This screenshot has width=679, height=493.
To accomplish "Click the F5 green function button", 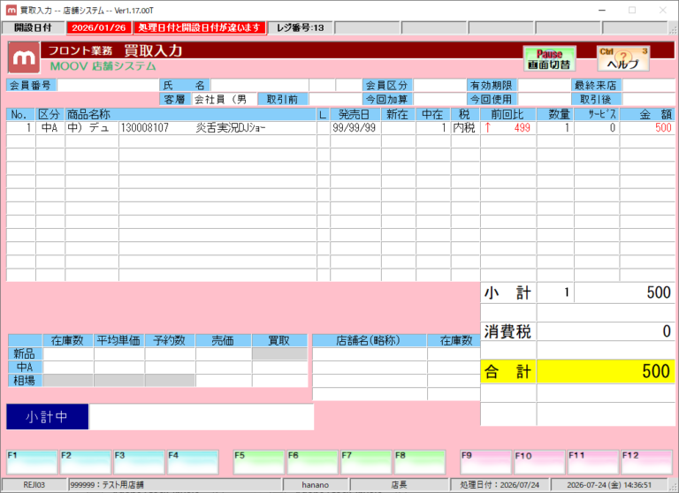I will 259,462.
